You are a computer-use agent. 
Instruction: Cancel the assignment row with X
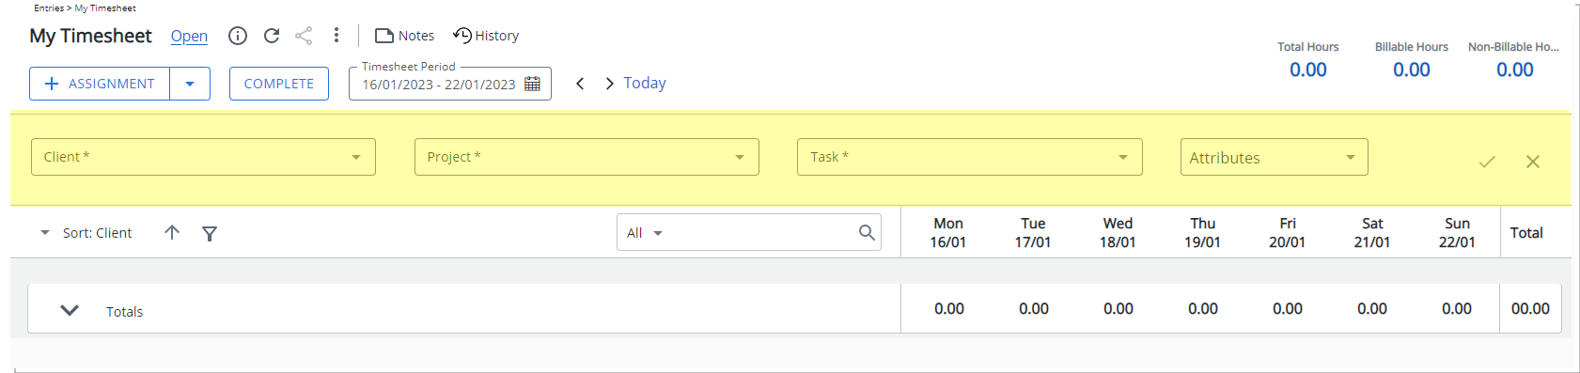[x=1533, y=162]
